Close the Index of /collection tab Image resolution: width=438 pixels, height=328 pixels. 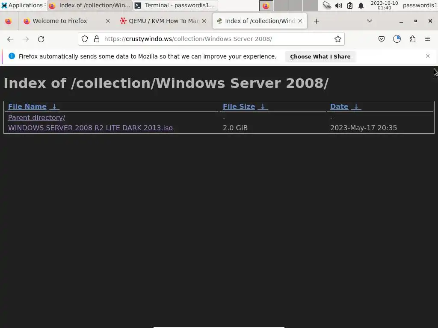click(x=300, y=21)
